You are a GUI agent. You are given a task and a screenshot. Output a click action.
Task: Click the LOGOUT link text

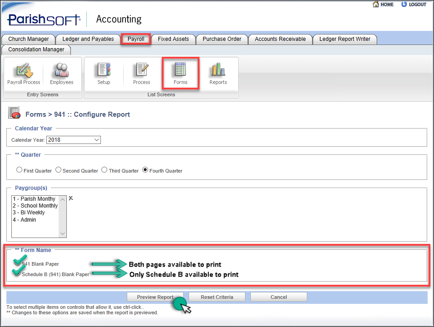[x=417, y=5]
